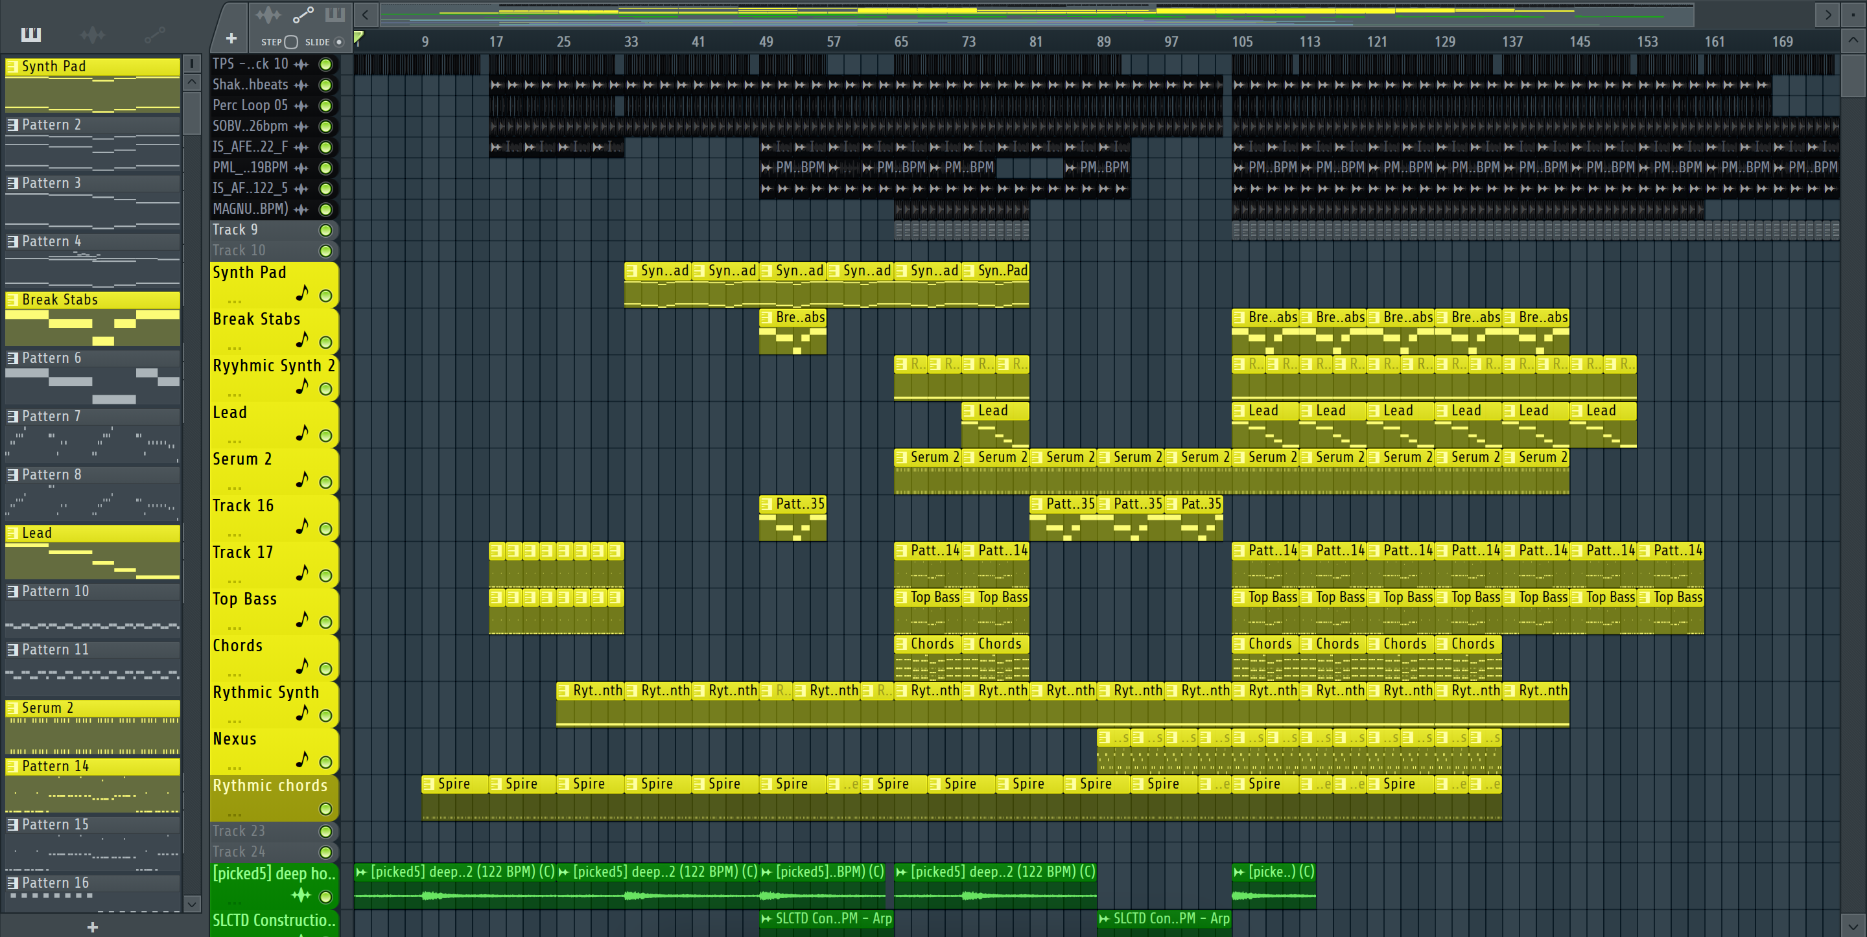Click the picker panel scroll-down arrow
1867x937 pixels.
pyautogui.click(x=191, y=904)
